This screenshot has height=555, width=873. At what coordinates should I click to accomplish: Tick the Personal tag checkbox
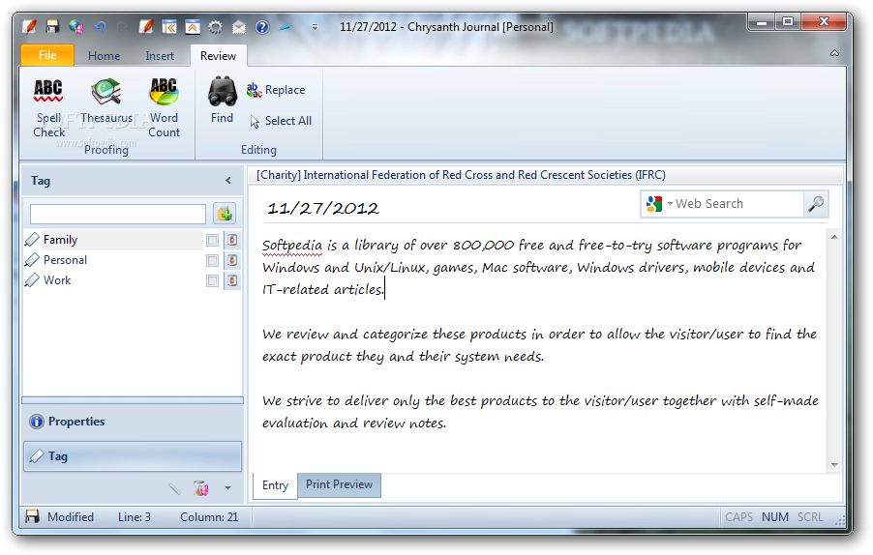point(212,260)
